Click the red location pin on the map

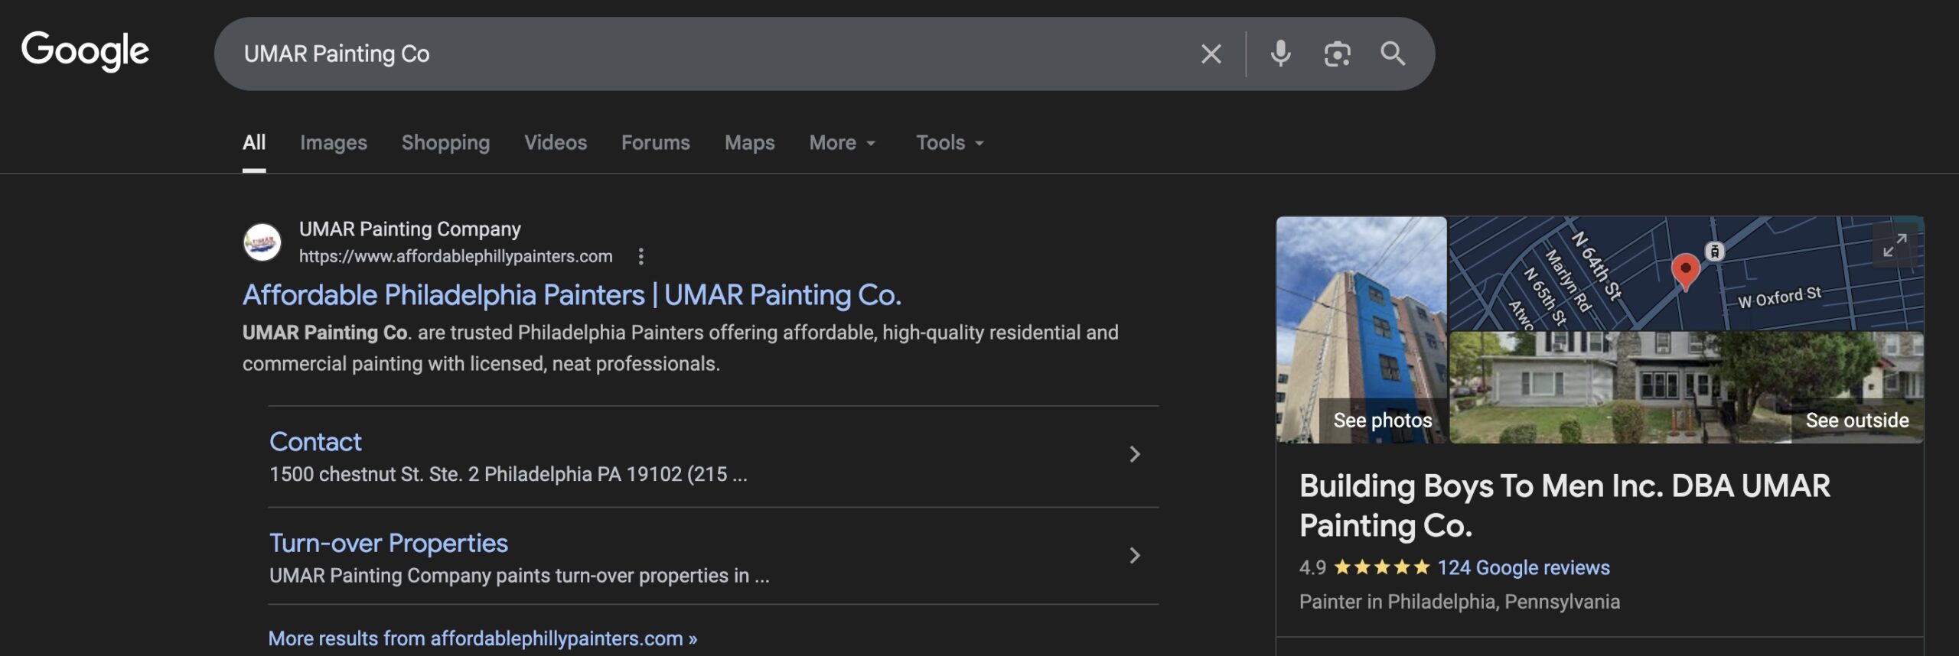[x=1685, y=270]
